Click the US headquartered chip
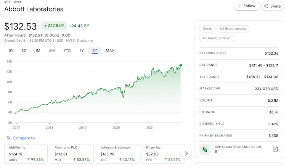 tap(217, 38)
